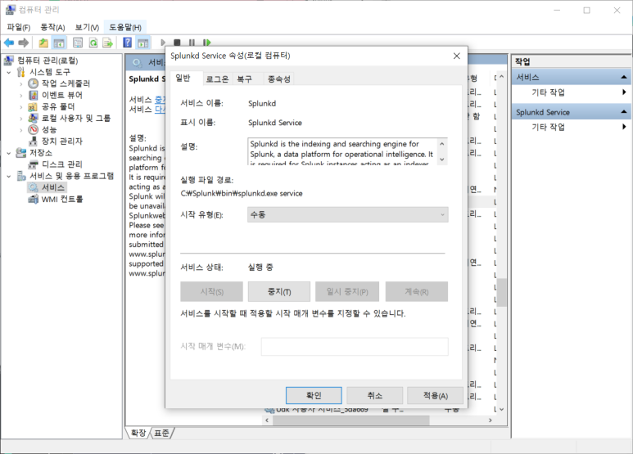Select 서비스 node in the tree

pos(53,187)
